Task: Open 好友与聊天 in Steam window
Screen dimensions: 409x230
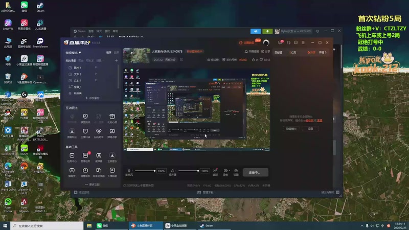Action: [330, 193]
